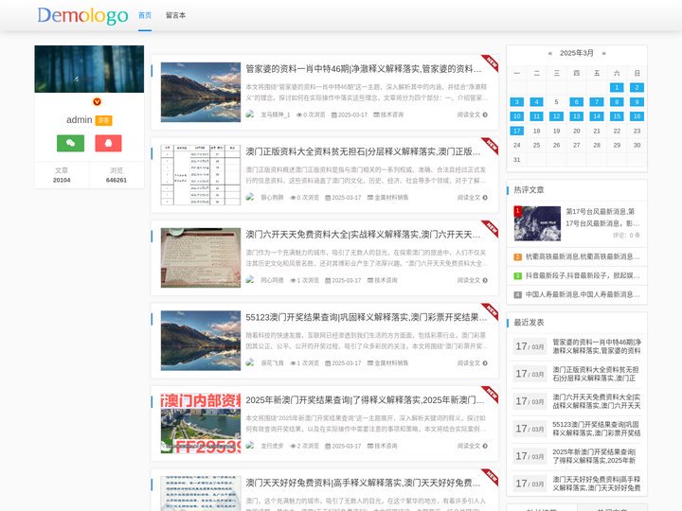Open recent post 55123澳门开奖结果查询
This screenshot has height=511, width=682.
[x=597, y=429]
